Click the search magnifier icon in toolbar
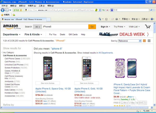This screenshot has width=156, height=113. pyautogui.click(x=151, y=10)
